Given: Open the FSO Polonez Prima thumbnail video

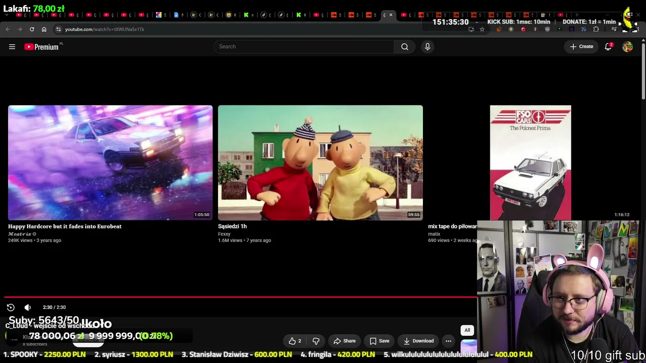Looking at the screenshot, I should coord(530,162).
